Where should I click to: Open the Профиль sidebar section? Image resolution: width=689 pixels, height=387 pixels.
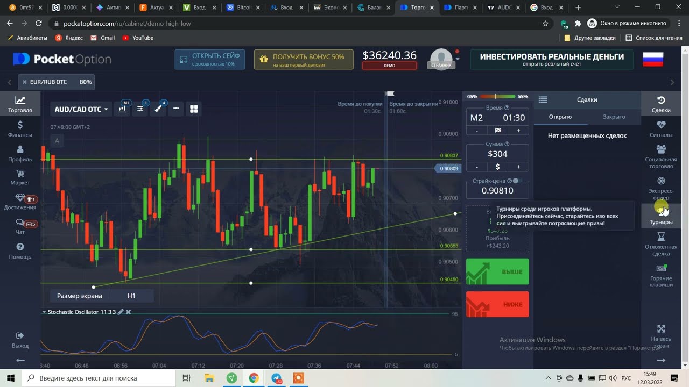[20, 154]
